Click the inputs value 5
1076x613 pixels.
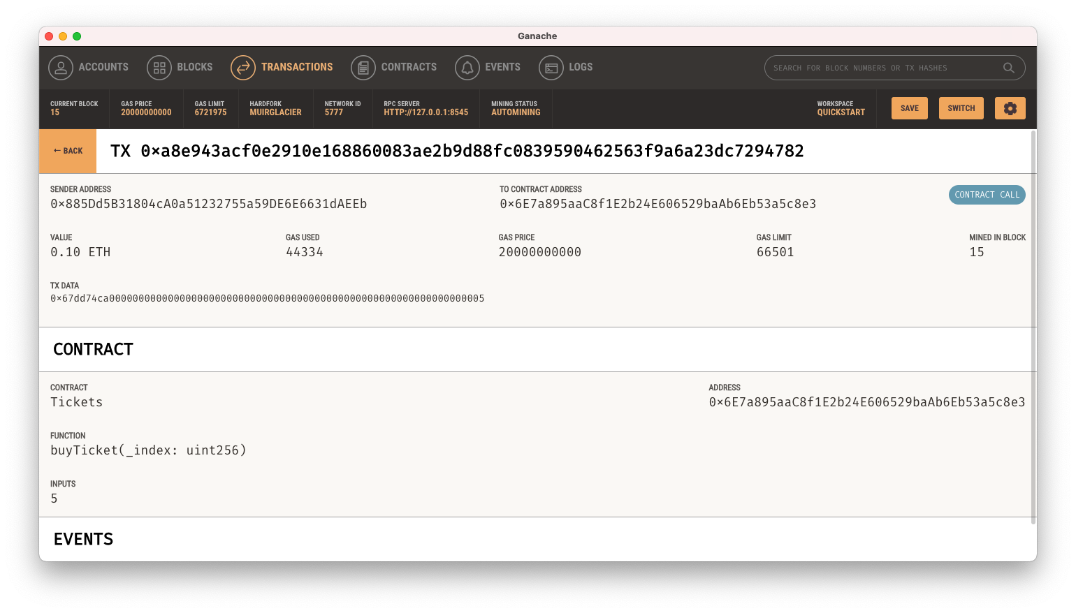click(54, 498)
